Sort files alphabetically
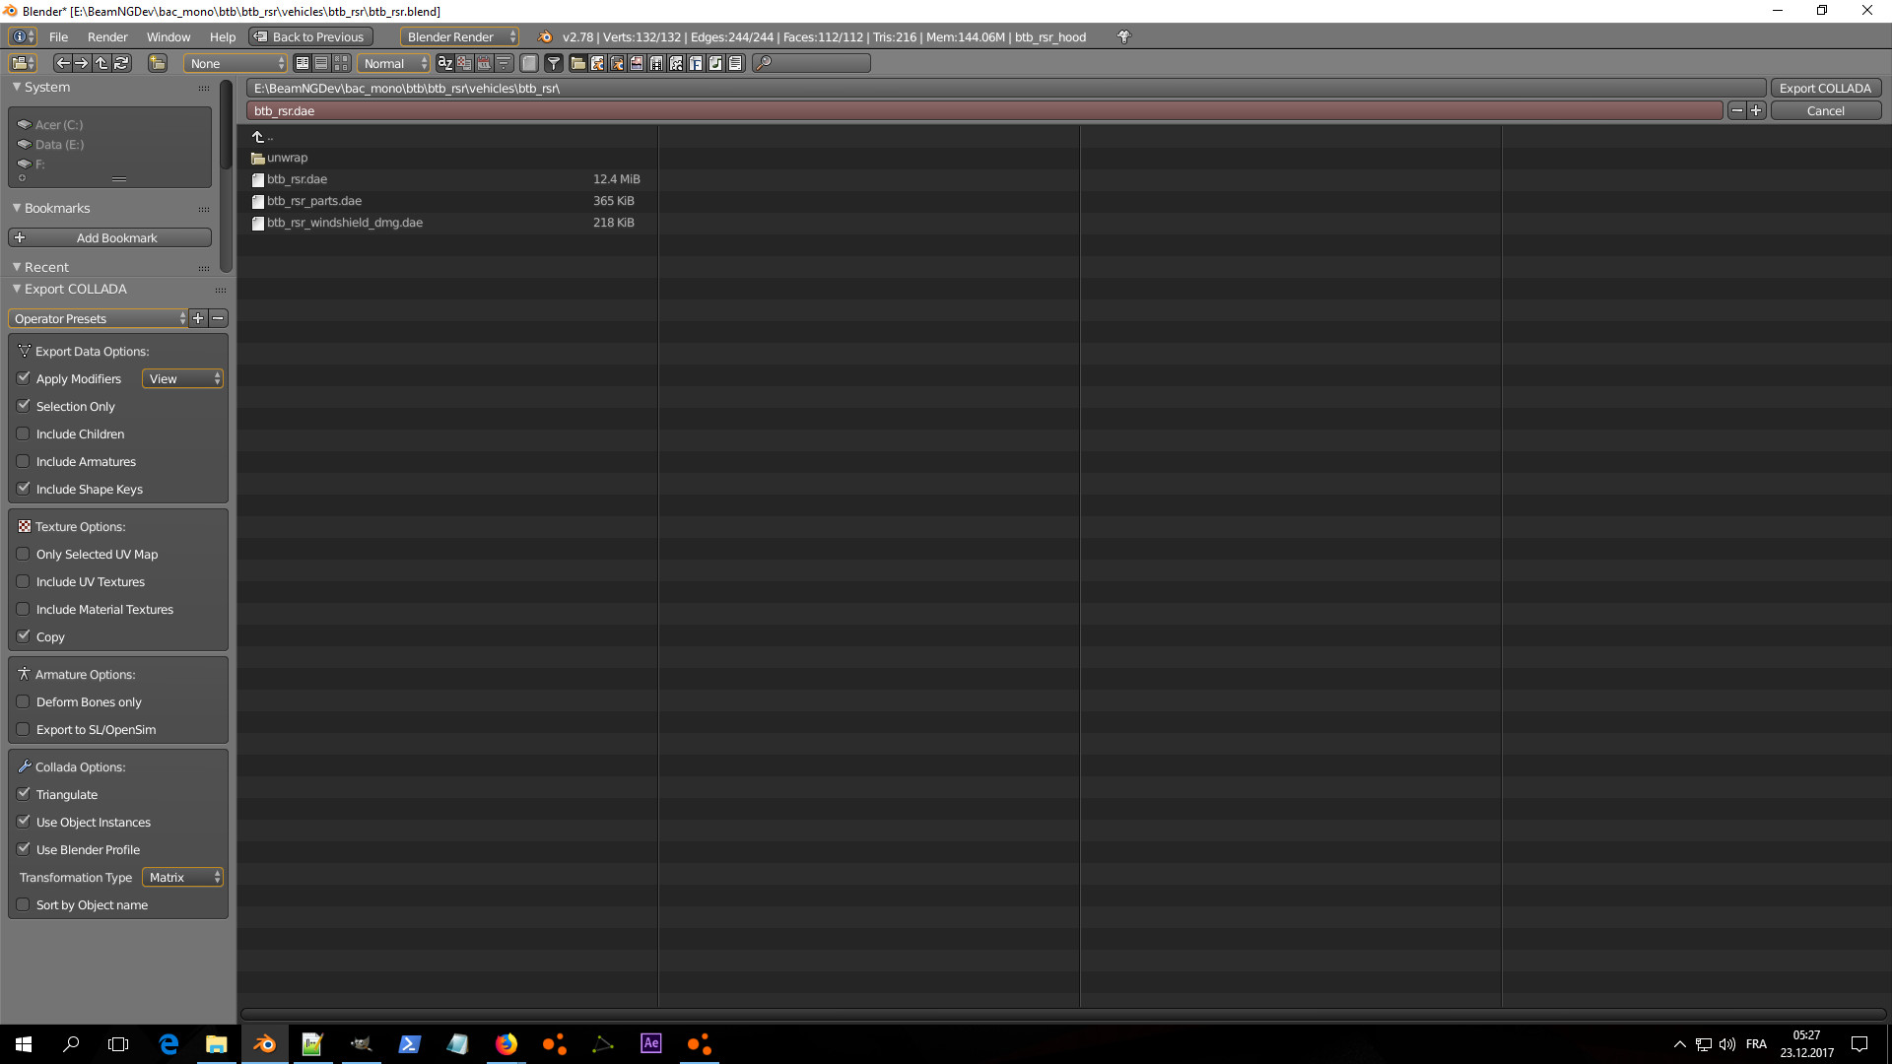The width and height of the screenshot is (1892, 1064). pyautogui.click(x=444, y=63)
